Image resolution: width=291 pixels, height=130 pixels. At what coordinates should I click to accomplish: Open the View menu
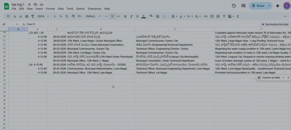pyautogui.click(x=30, y=9)
